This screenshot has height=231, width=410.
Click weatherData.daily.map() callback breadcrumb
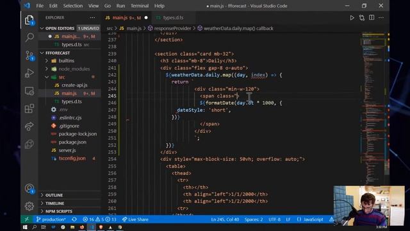pos(238,28)
